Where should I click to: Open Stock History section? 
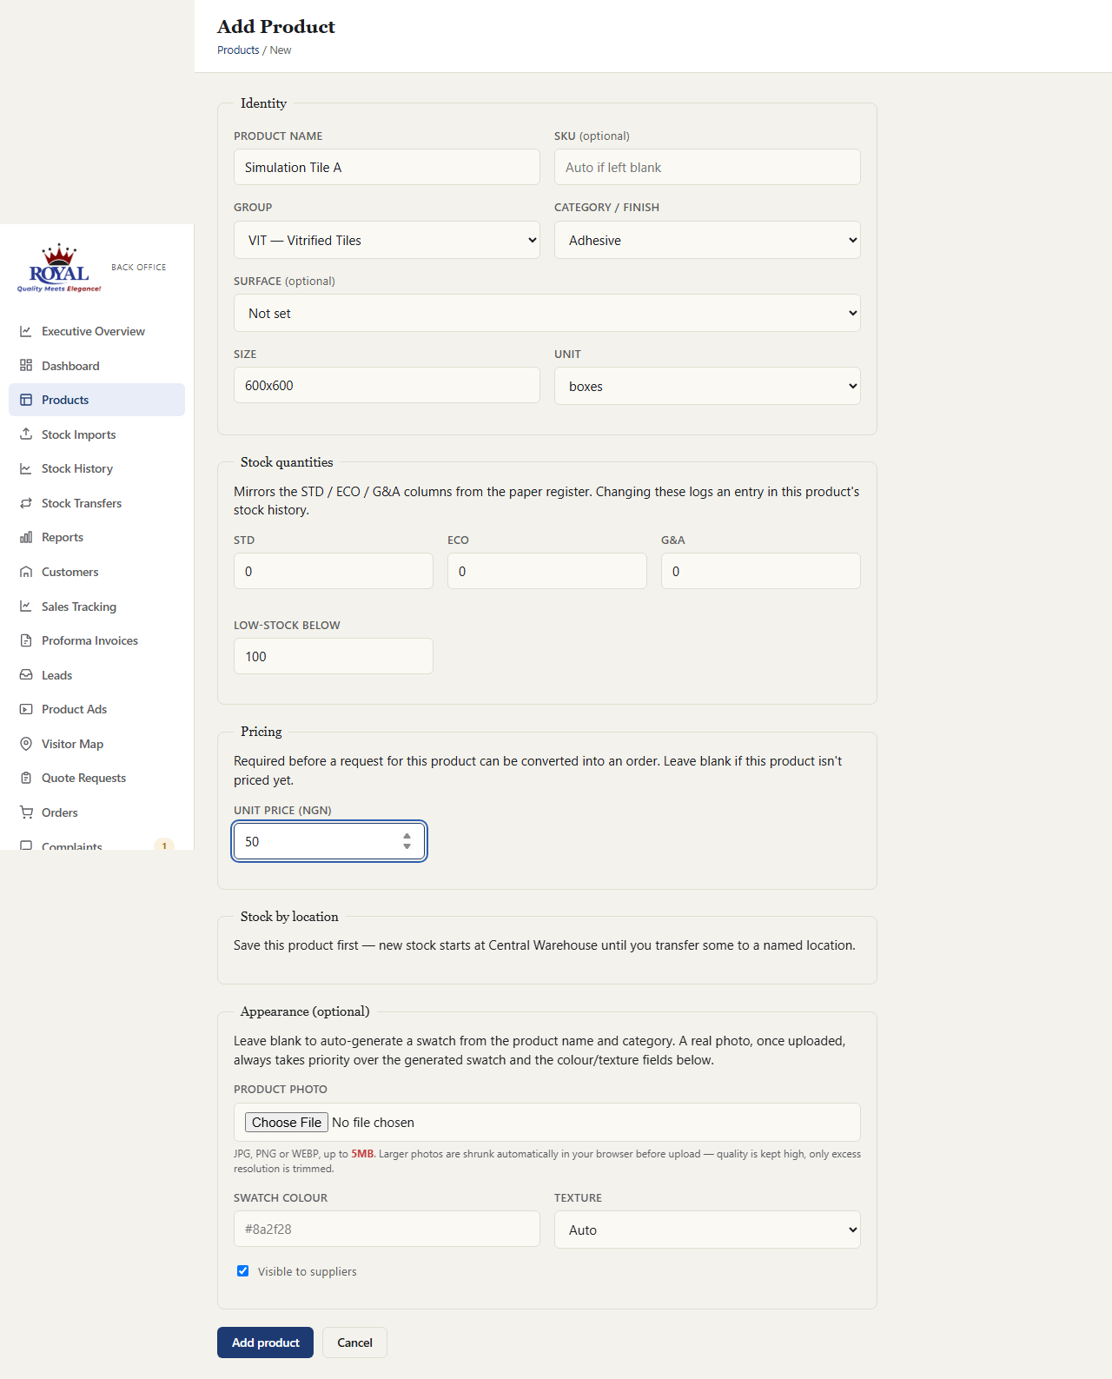click(96, 468)
